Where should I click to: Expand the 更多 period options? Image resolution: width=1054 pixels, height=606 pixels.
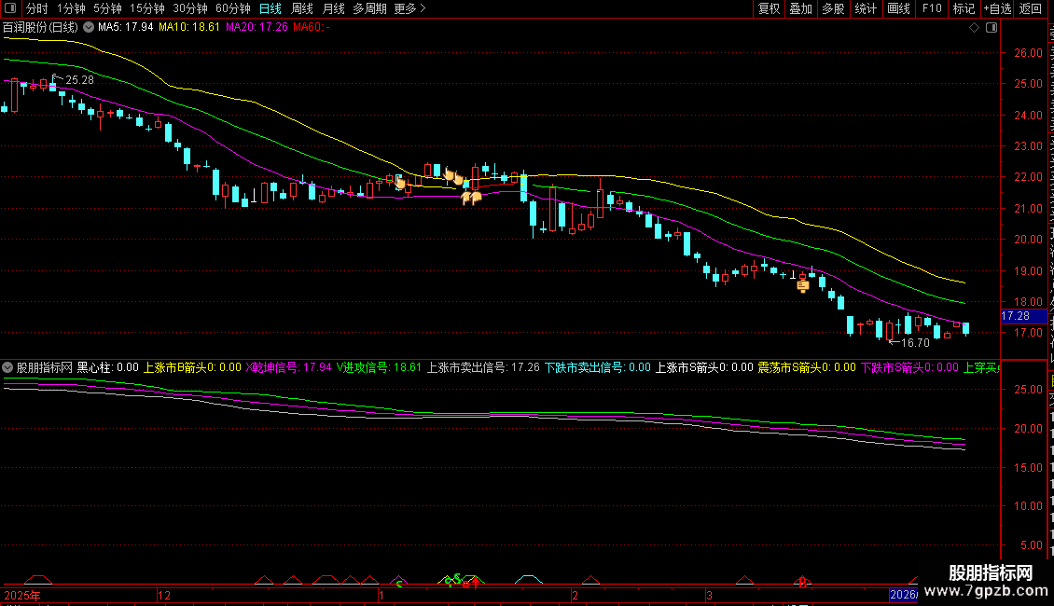point(410,8)
